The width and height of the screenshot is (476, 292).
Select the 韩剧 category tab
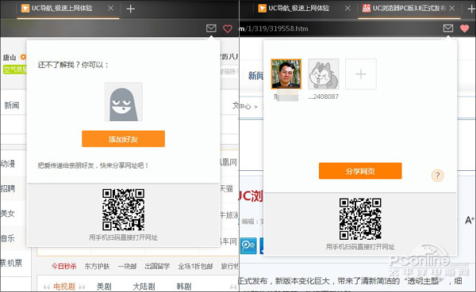pos(184,286)
